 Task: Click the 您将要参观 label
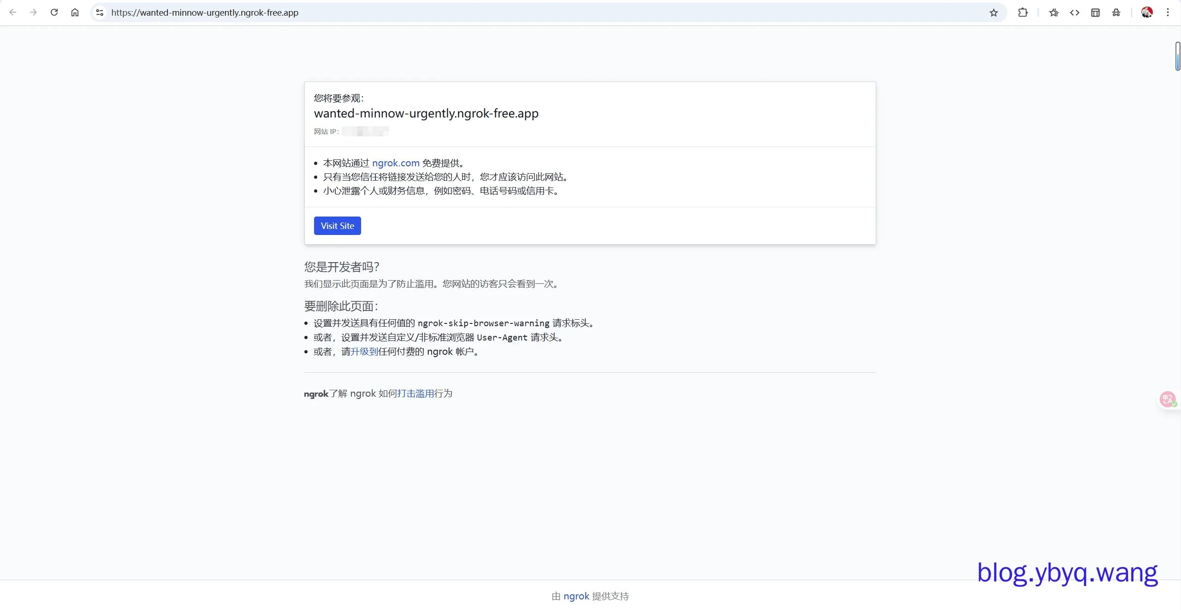pos(339,98)
